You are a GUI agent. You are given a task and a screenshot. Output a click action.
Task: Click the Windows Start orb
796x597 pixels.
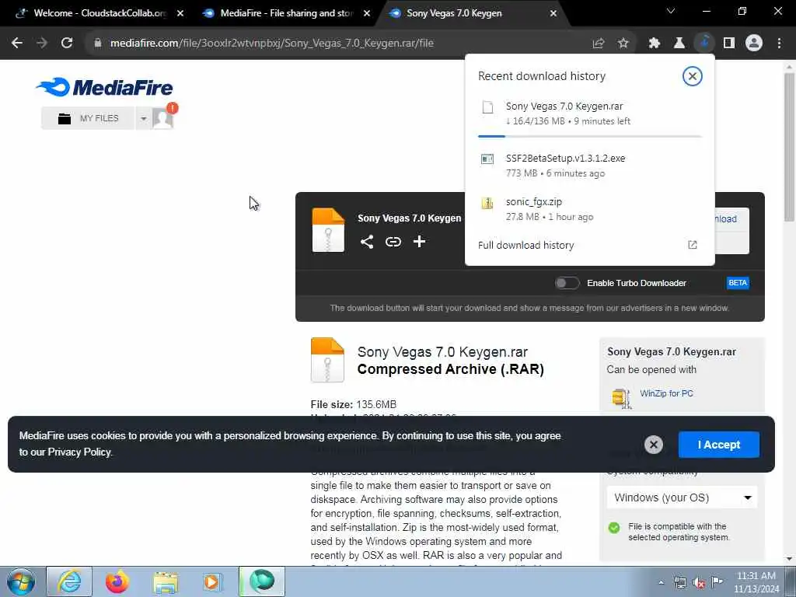[21, 581]
